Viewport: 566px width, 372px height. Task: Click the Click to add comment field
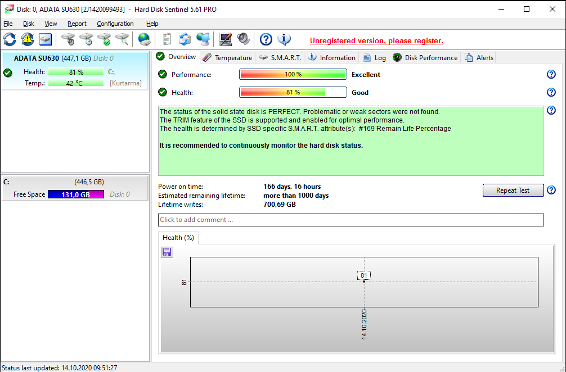click(351, 220)
